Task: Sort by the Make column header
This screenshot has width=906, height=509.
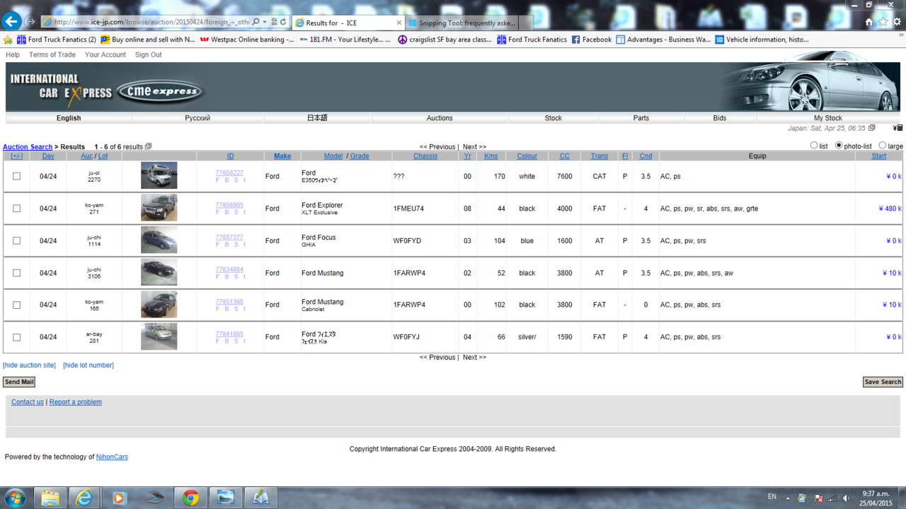Action: tap(282, 156)
